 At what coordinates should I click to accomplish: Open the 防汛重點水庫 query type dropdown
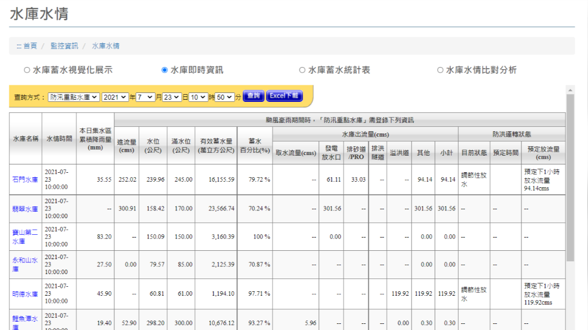(73, 97)
